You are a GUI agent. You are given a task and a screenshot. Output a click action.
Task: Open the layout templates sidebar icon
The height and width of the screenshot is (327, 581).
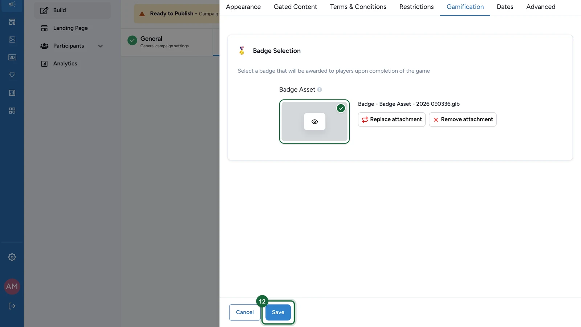click(12, 22)
